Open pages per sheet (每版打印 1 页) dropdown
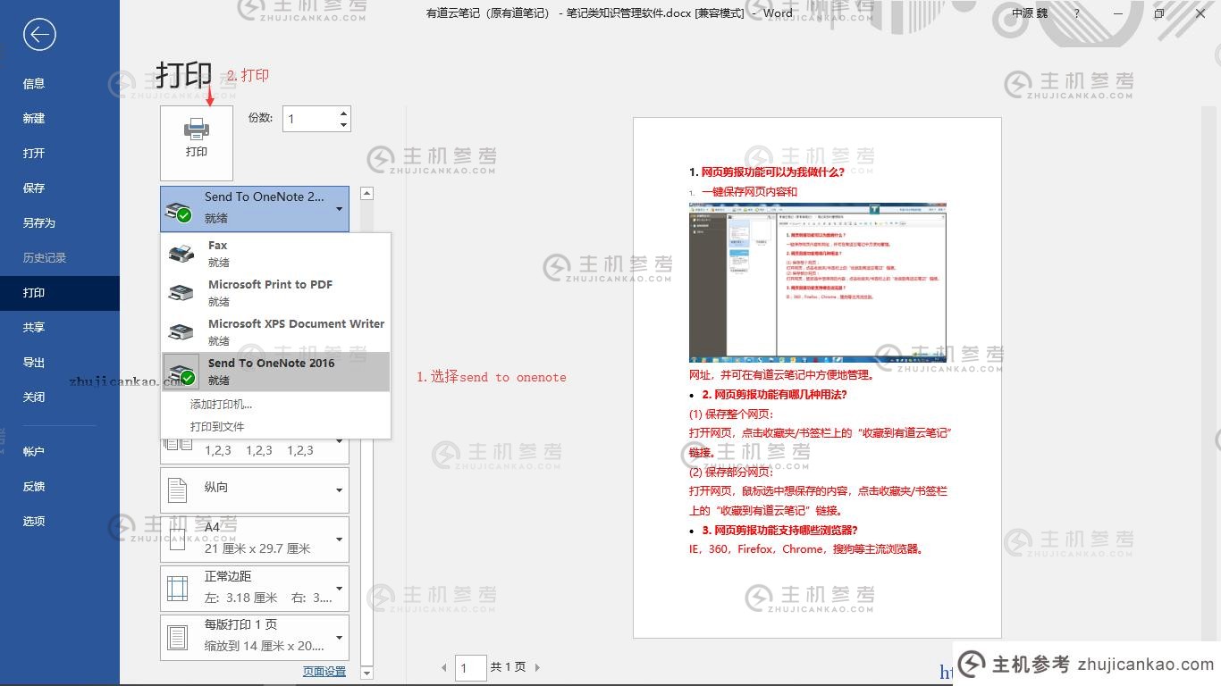1221x686 pixels. point(255,637)
